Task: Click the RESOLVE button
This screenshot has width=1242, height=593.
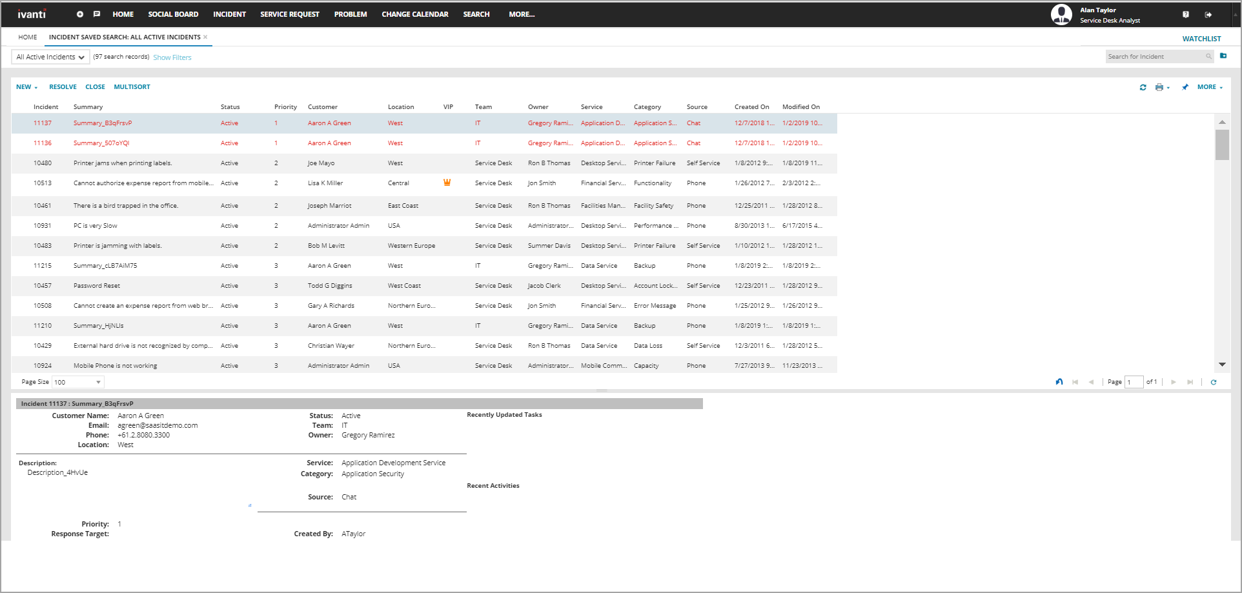Action: [x=63, y=87]
